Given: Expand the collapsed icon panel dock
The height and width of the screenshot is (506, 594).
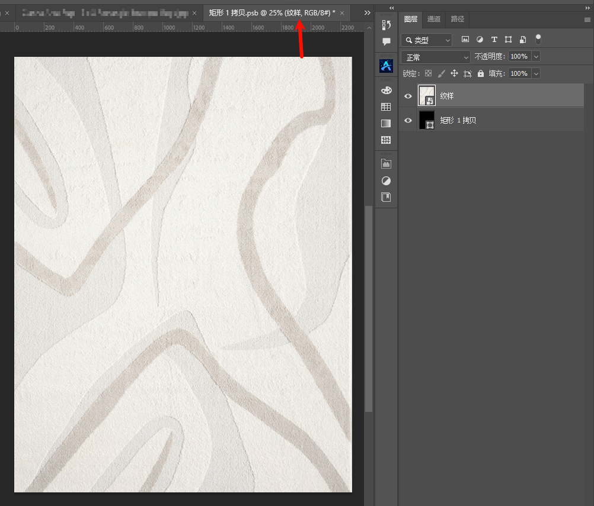Looking at the screenshot, I should [392, 8].
